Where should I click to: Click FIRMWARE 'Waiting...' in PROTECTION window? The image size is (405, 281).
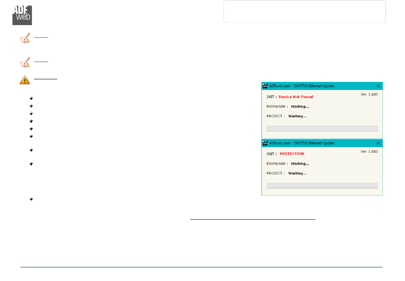pyautogui.click(x=300, y=164)
